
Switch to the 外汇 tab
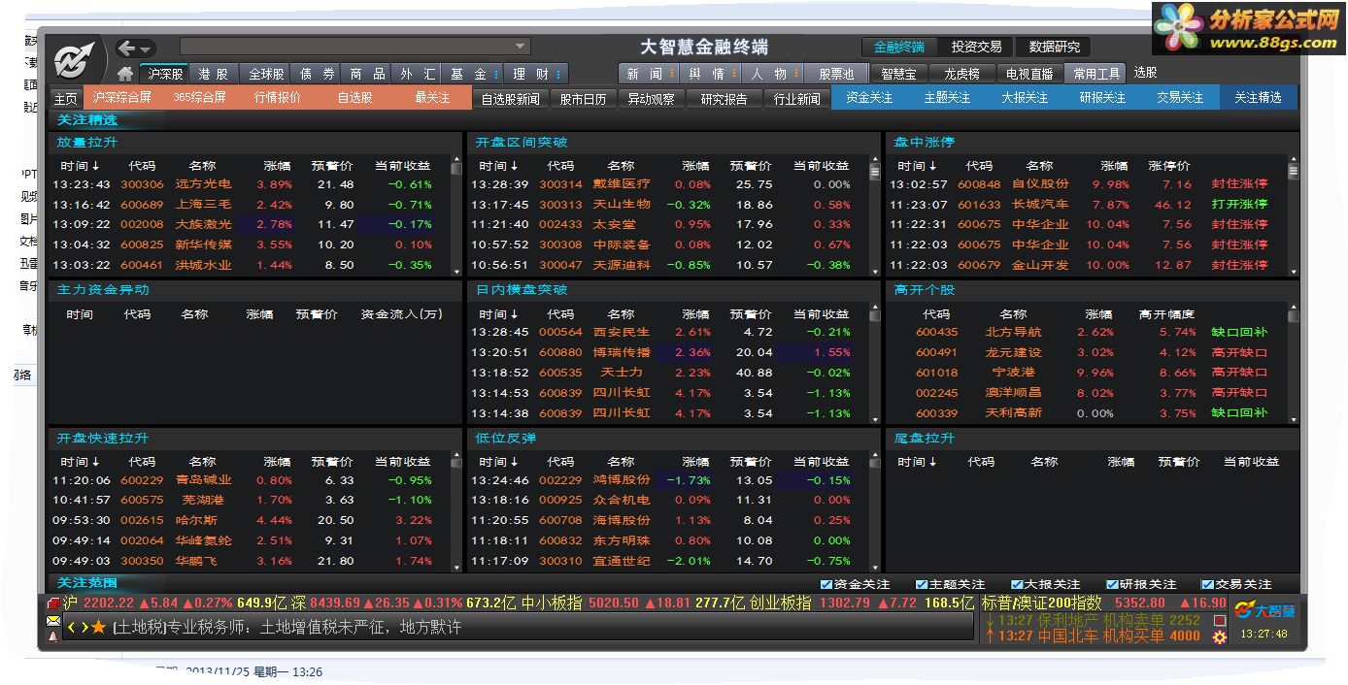coord(418,74)
